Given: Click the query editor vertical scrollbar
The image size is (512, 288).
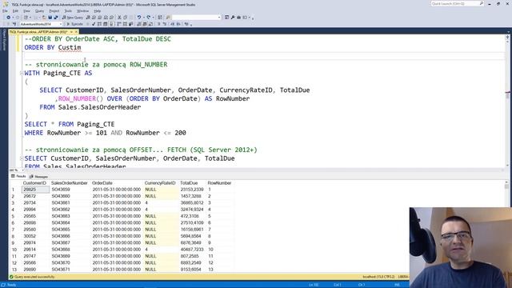Looking at the screenshot, I should pos(507,102).
